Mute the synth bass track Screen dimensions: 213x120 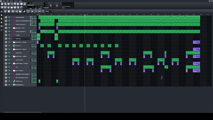tap(9, 53)
